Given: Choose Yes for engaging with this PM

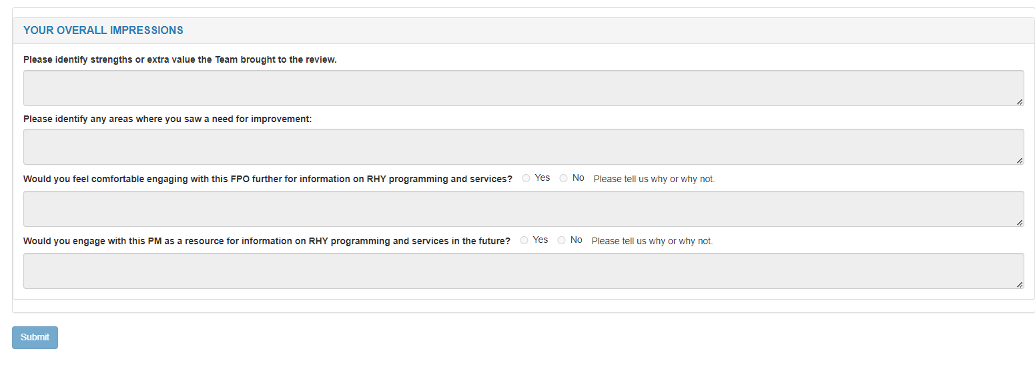Looking at the screenshot, I should click(x=525, y=240).
